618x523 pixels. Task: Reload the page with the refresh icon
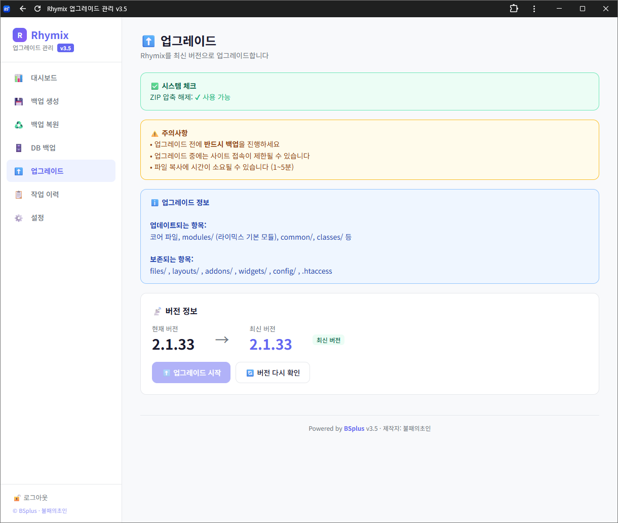37,9
